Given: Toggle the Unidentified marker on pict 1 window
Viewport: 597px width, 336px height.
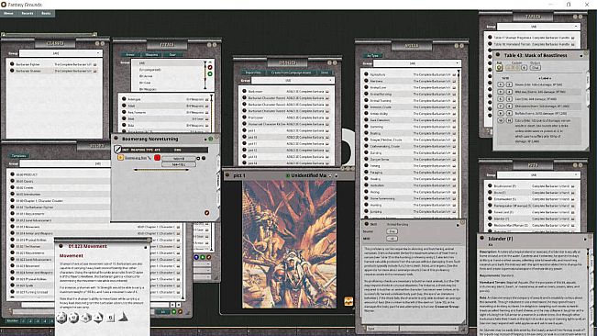Looking at the screenshot, I should [288, 175].
